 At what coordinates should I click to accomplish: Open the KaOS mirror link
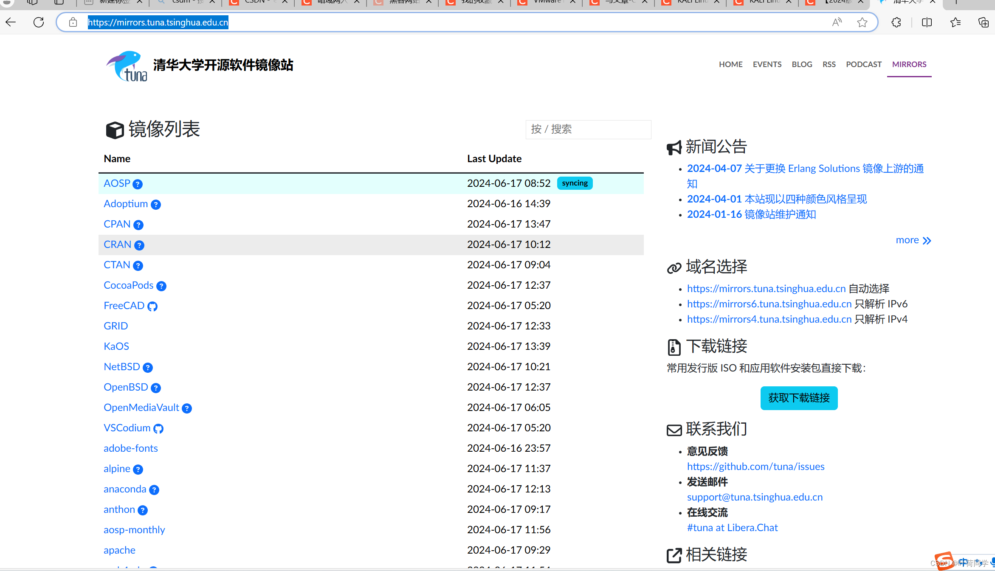coord(116,346)
